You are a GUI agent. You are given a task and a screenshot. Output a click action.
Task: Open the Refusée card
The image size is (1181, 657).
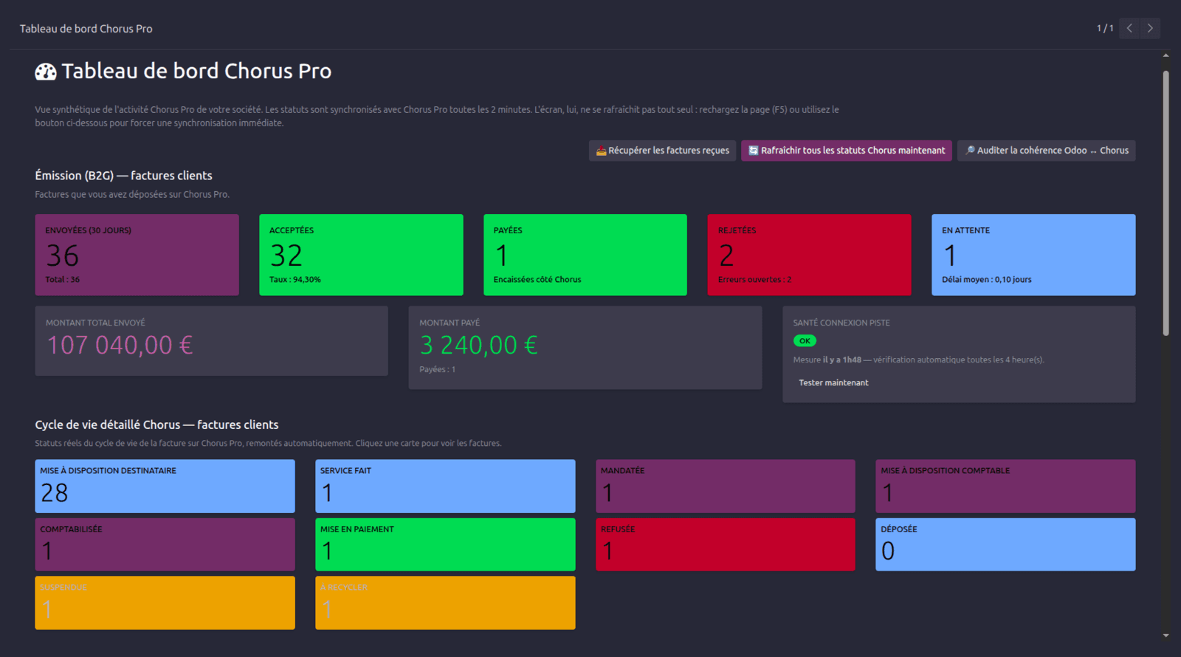726,545
